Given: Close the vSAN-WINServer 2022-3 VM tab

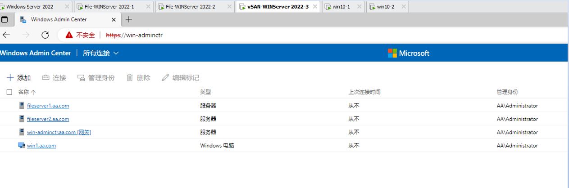Looking at the screenshot, I should click(315, 7).
